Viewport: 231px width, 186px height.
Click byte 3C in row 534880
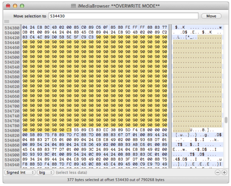click(x=91, y=150)
